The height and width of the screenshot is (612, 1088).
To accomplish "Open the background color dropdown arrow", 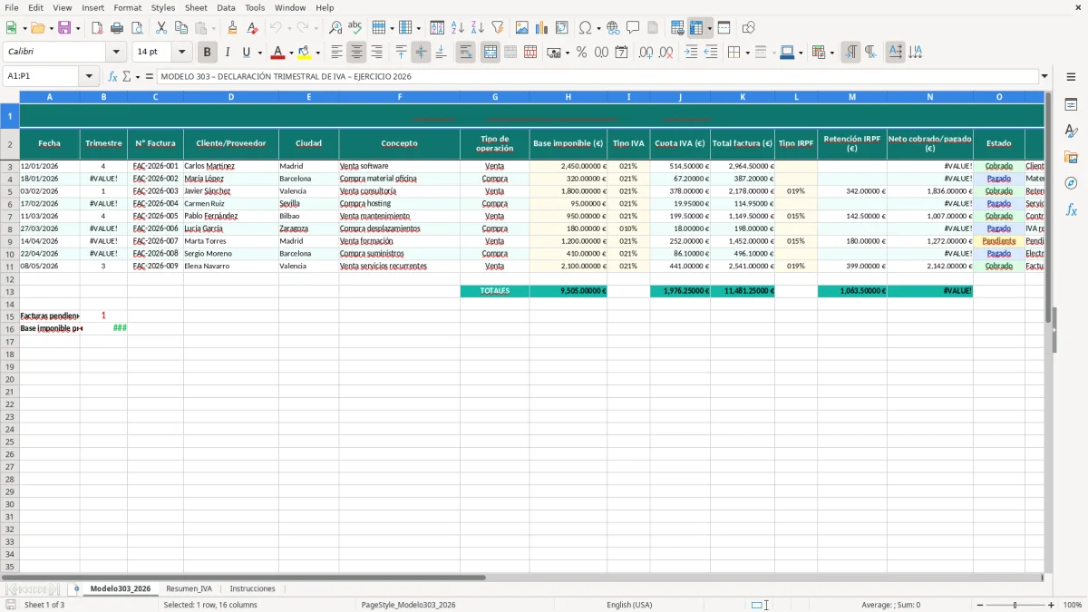I will pos(317,53).
